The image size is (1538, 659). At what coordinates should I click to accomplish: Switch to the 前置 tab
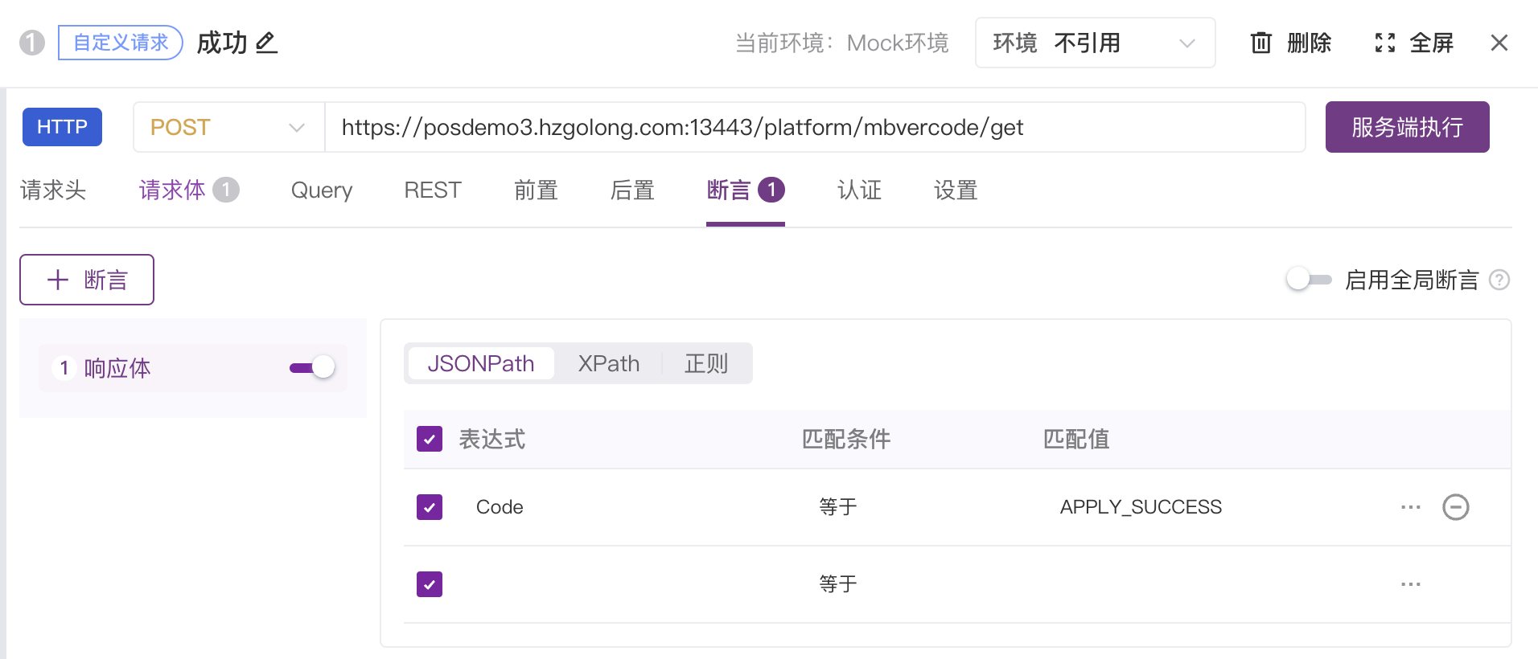[x=536, y=190]
